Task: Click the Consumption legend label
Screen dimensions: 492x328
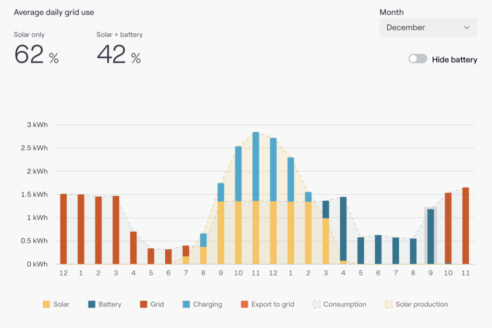Action: click(344, 304)
